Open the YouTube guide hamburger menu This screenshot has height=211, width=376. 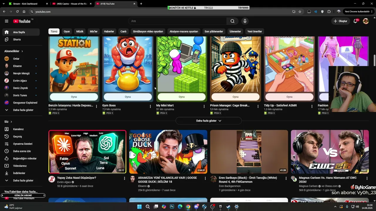point(6,21)
